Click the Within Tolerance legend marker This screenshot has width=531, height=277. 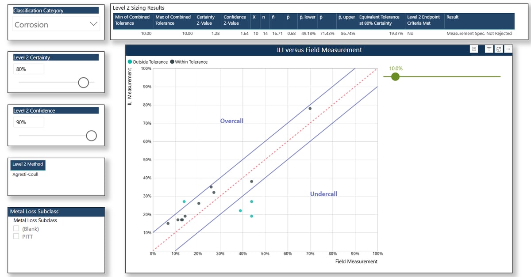(x=172, y=62)
